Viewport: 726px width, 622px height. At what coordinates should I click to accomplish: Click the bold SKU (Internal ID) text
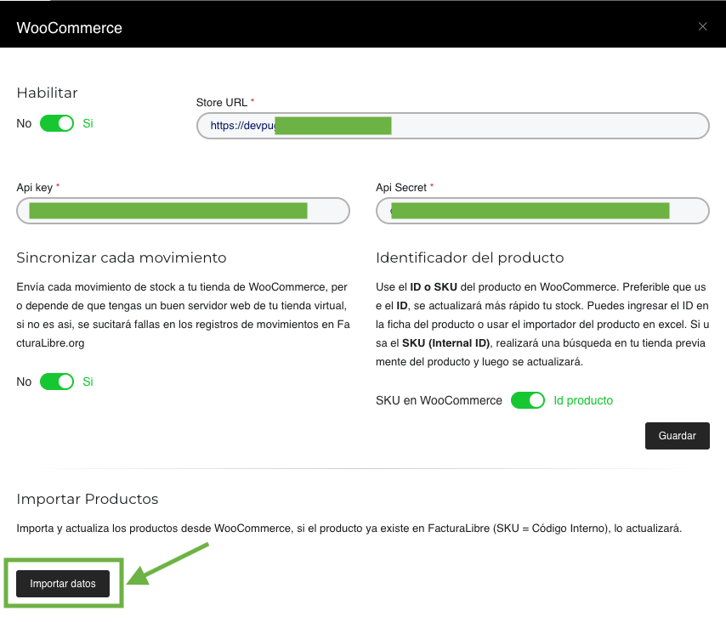[x=445, y=343]
